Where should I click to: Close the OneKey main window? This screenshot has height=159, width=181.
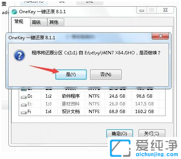[x=165, y=10]
